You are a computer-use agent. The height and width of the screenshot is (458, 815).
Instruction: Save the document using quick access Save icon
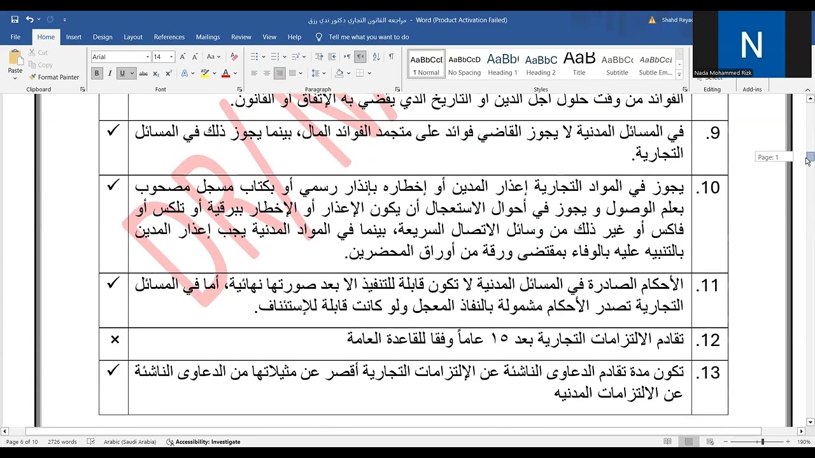(x=15, y=20)
